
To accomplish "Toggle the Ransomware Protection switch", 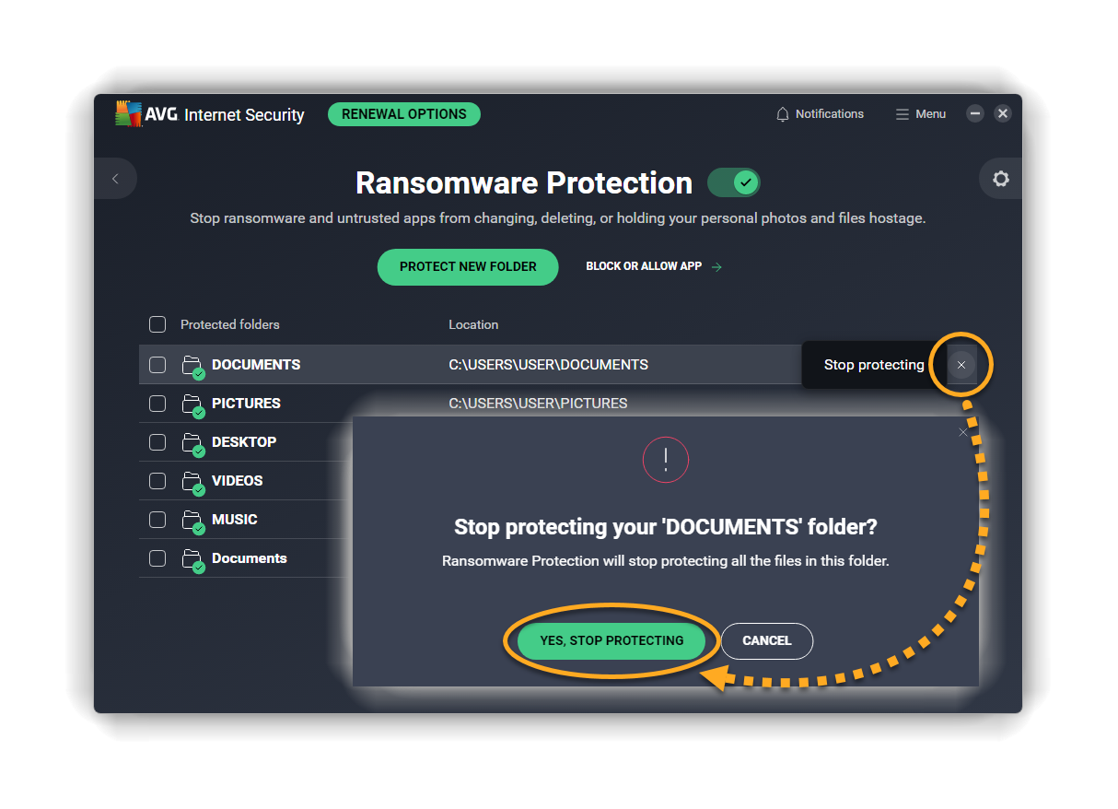I will [734, 182].
